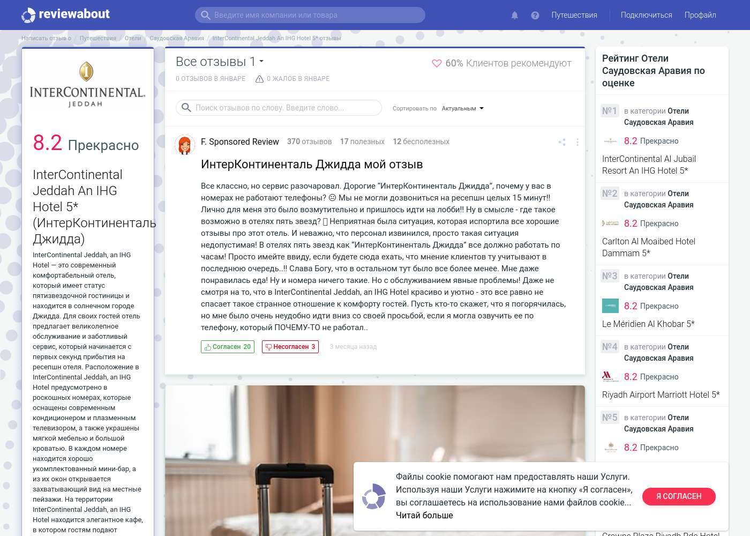Click the Le Méridien small logo
Screen dimensions: 750x536
[610, 306]
